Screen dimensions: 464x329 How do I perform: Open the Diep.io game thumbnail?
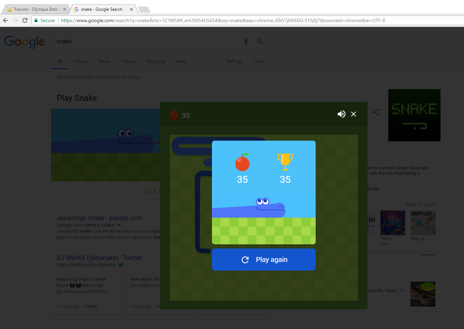coord(423,223)
